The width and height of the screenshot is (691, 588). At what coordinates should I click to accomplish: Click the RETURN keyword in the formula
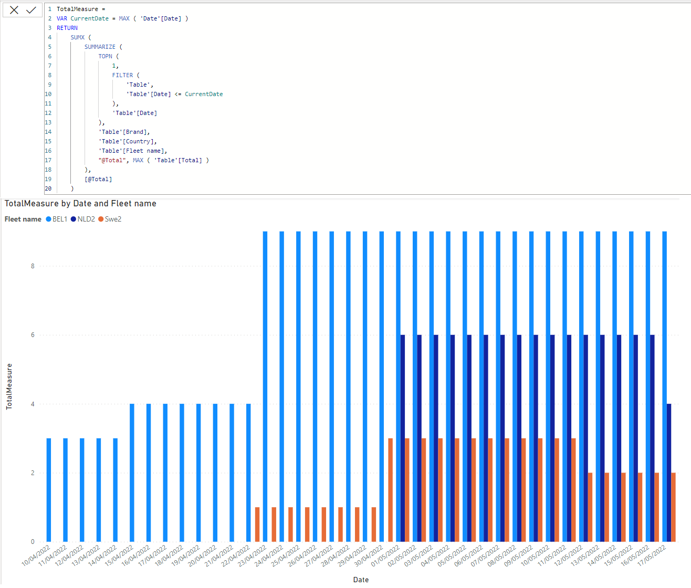coord(67,28)
